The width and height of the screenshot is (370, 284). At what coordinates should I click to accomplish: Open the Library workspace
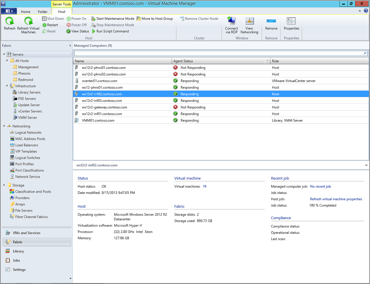tap(37, 251)
